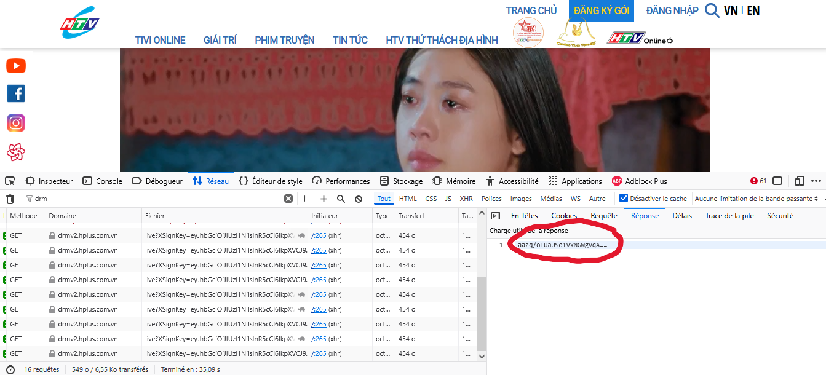
Task: Collapse the request details pane
Action: (496, 216)
